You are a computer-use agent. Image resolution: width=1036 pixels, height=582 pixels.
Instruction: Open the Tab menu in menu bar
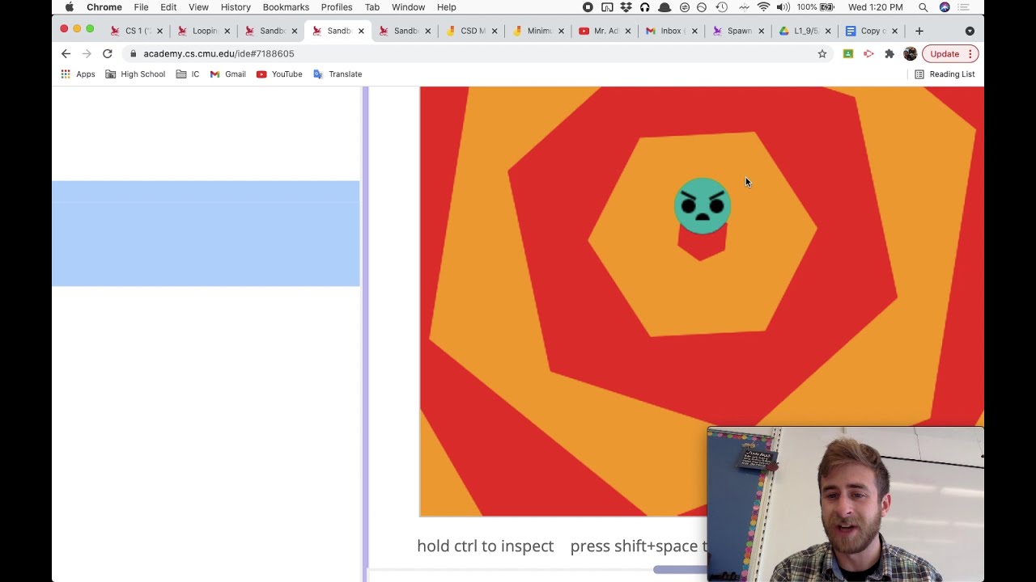pyautogui.click(x=372, y=7)
